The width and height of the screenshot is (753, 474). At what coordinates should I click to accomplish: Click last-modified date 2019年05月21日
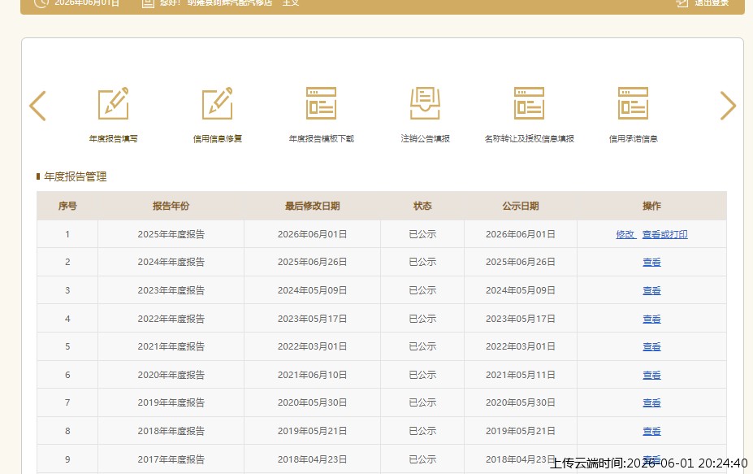pos(312,431)
